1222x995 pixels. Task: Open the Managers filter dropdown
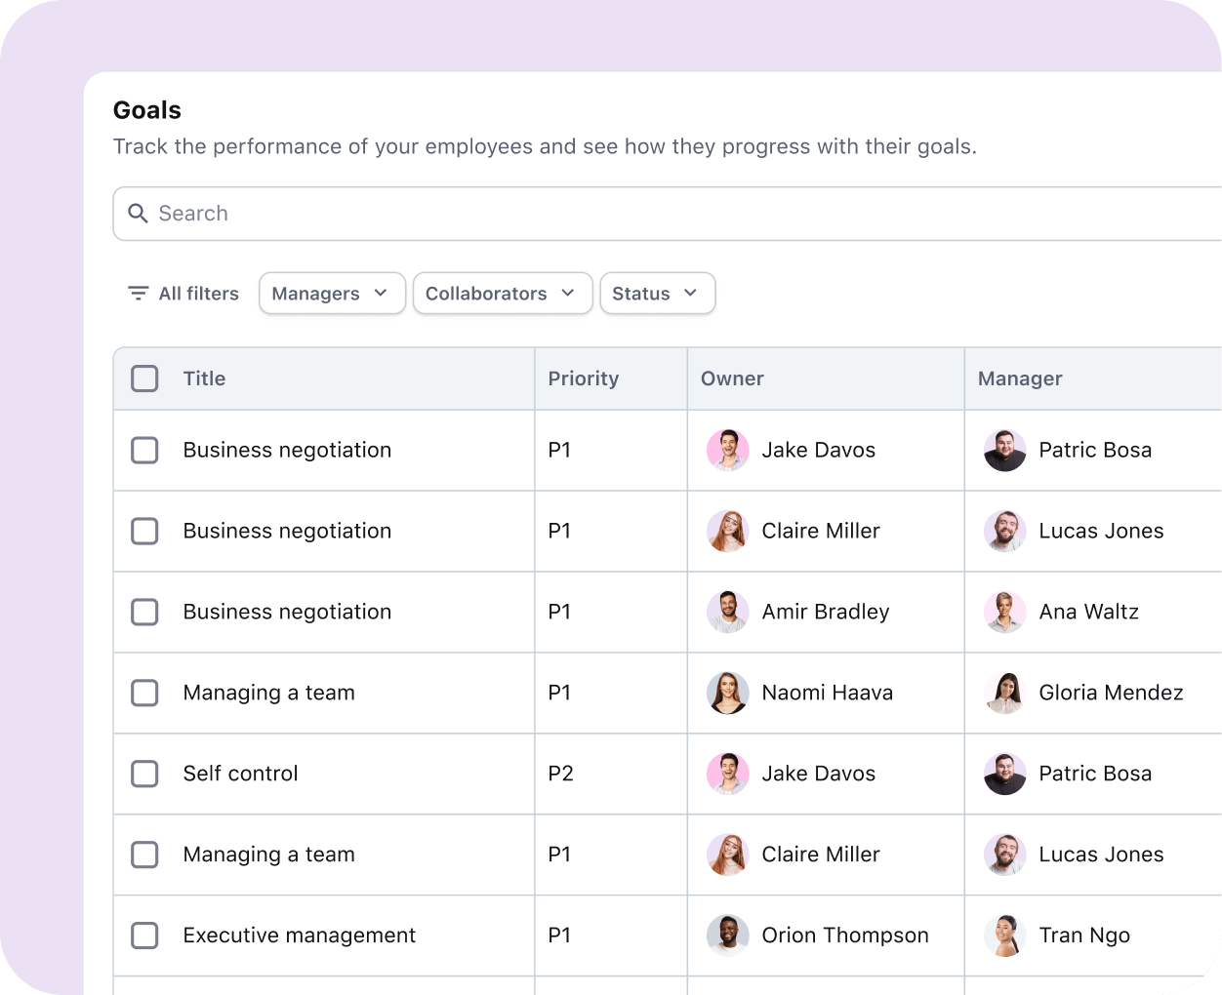click(332, 294)
